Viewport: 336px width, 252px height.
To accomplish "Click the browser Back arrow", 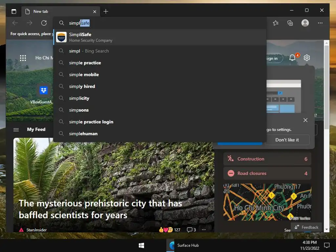I will 15,23.
